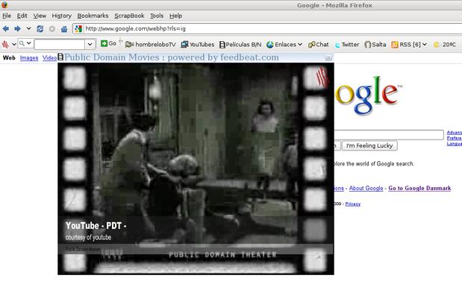The width and height of the screenshot is (462, 290).
Task: Go forward with the blue forward arrow
Action: click(x=17, y=28)
